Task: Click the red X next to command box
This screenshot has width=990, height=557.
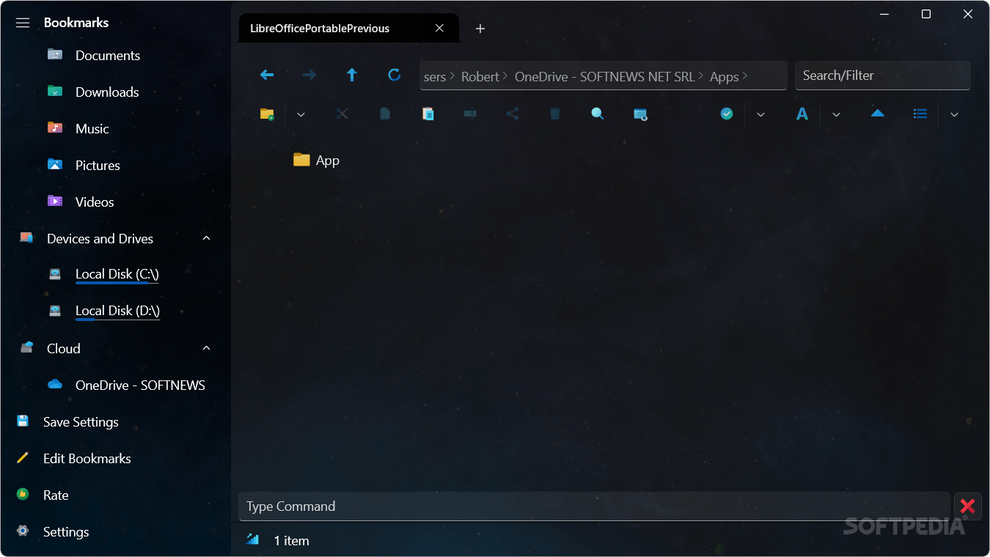Action: [x=967, y=506]
